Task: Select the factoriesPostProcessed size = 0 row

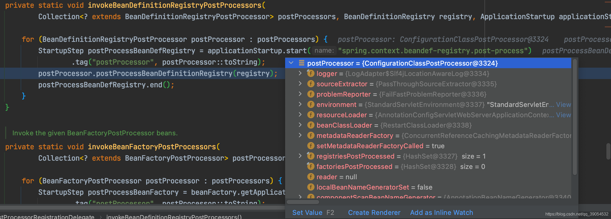Action: click(428, 166)
